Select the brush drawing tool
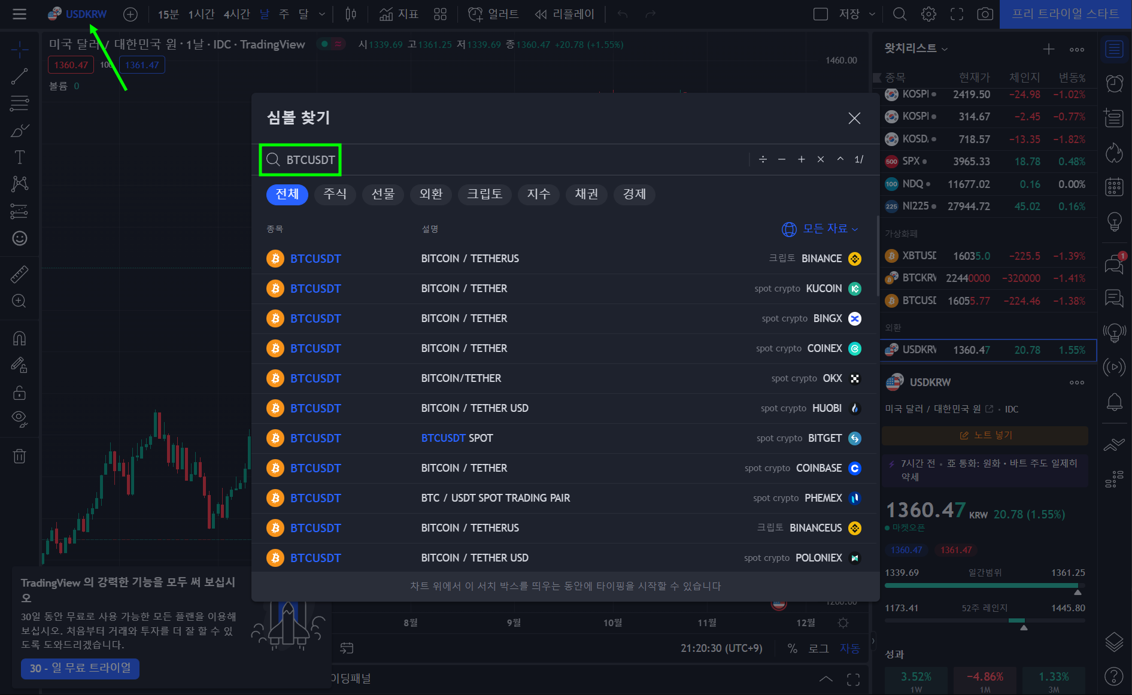Screen dimensions: 1132x695 [19, 130]
